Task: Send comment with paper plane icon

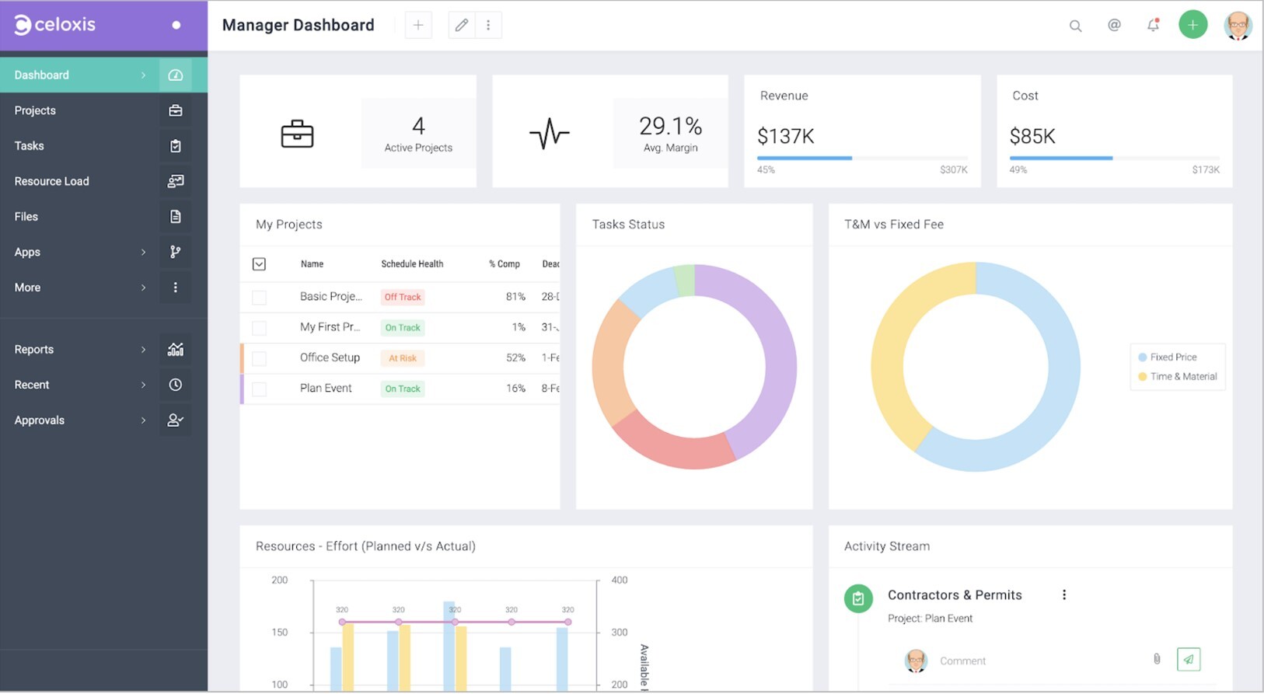Action: point(1188,659)
